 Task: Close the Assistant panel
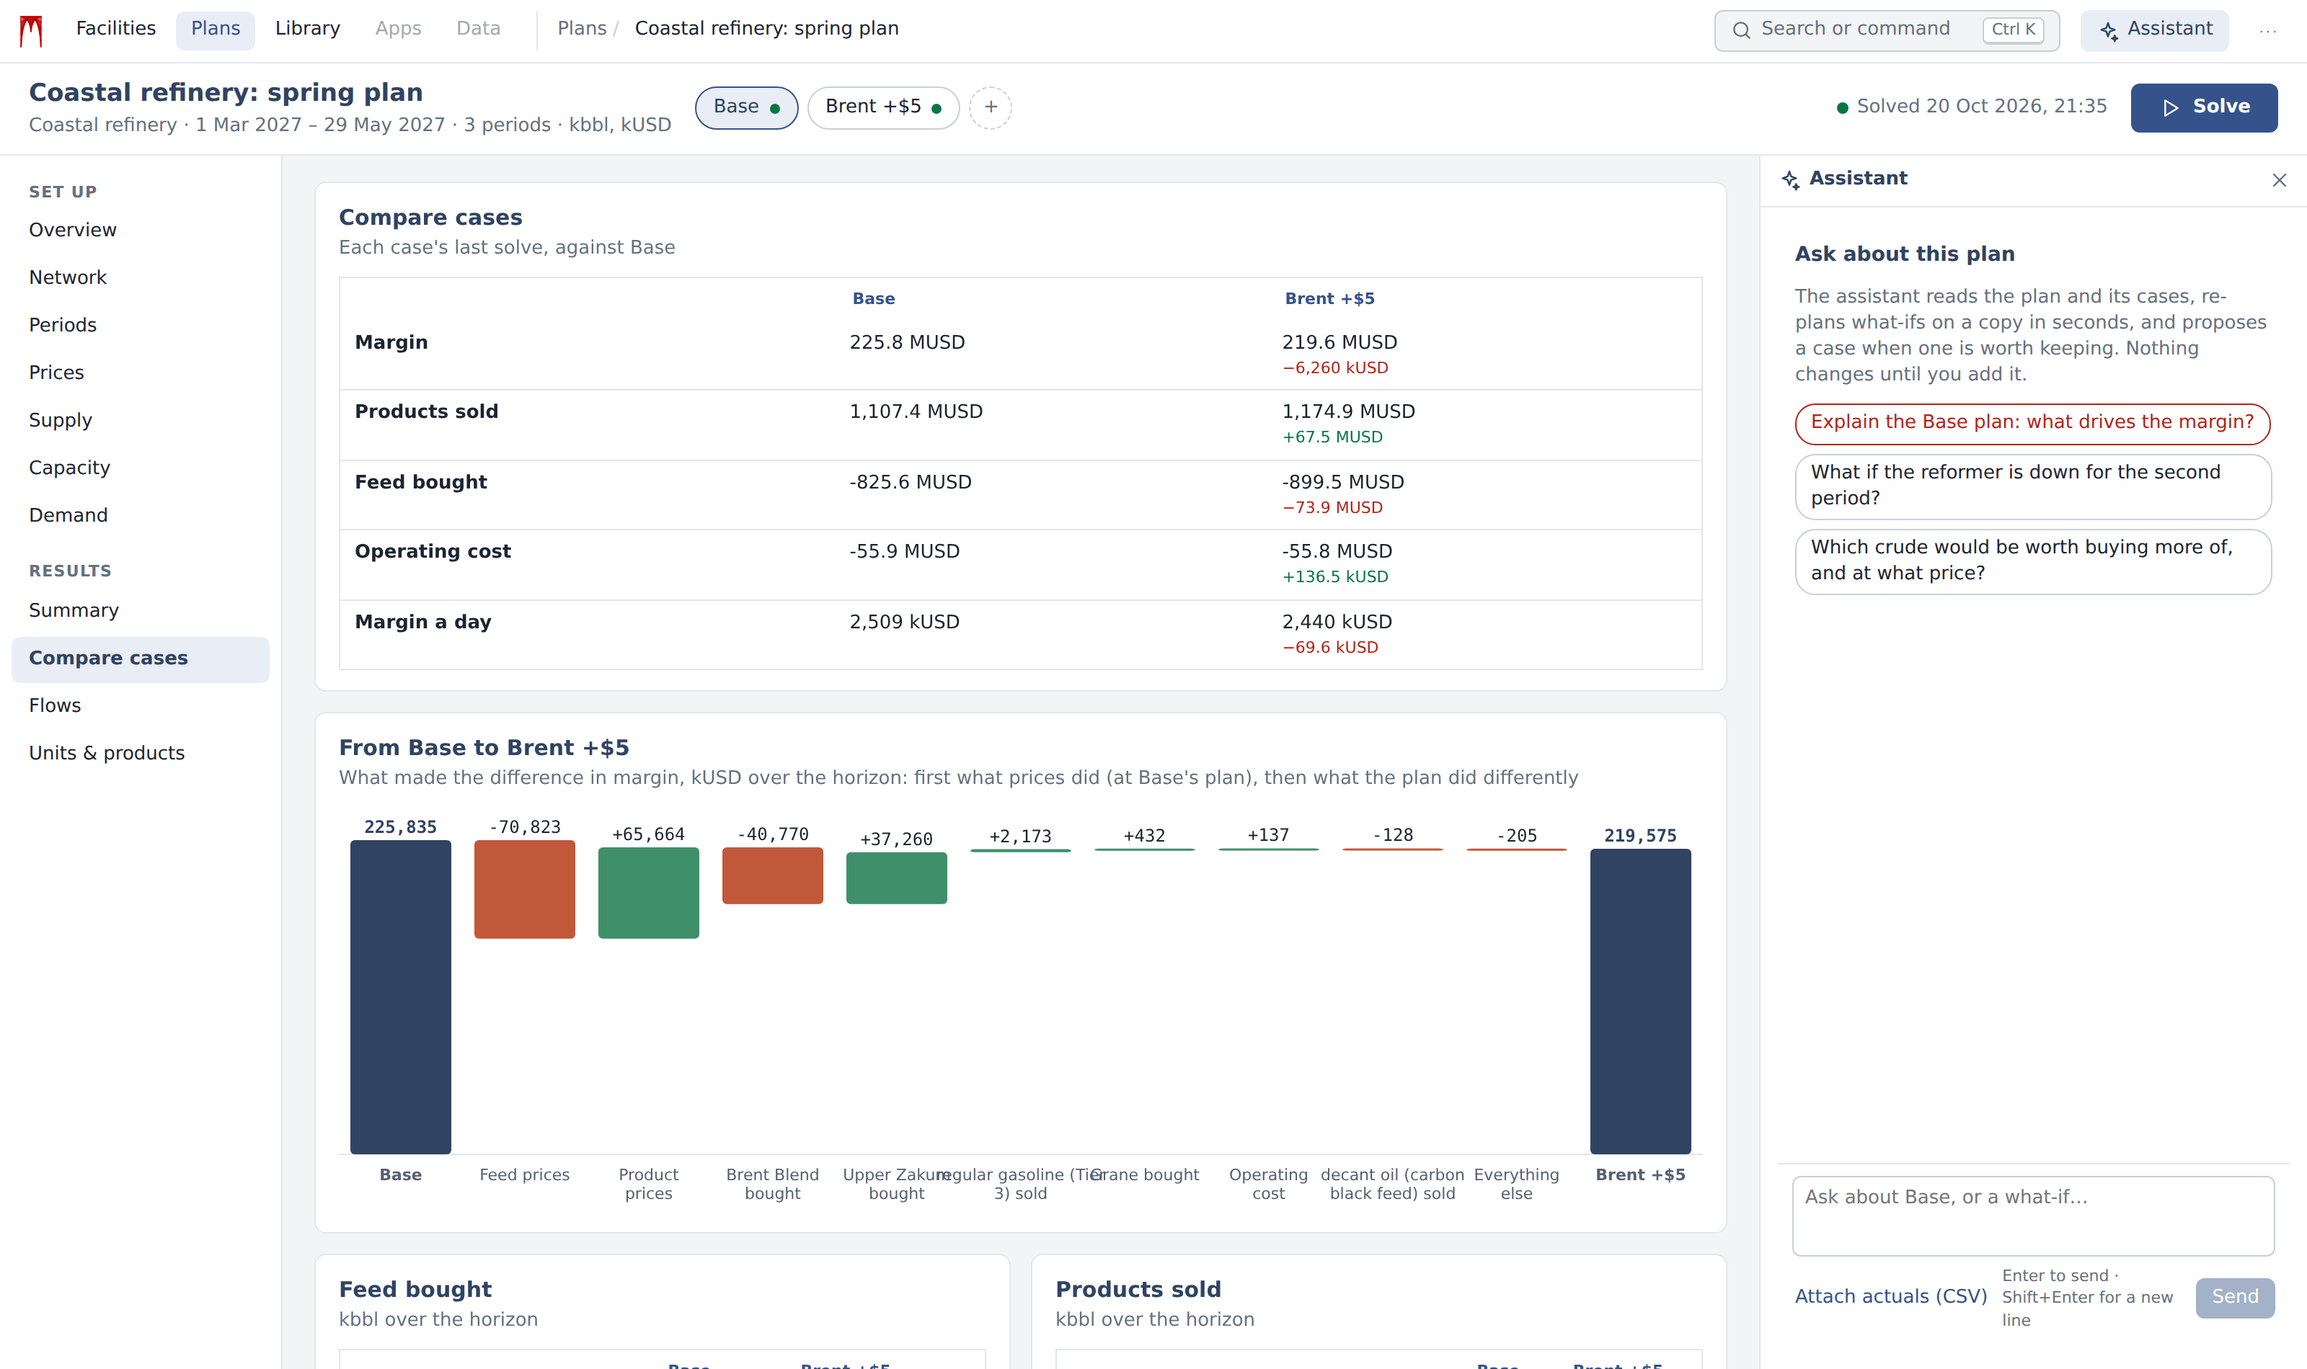coord(2278,180)
